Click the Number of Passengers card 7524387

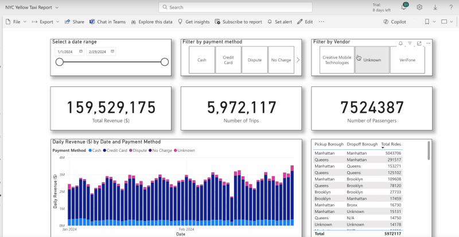pos(372,108)
